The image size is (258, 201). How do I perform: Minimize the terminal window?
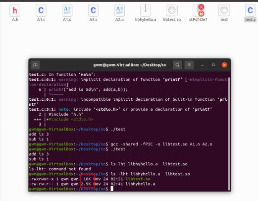(203, 65)
